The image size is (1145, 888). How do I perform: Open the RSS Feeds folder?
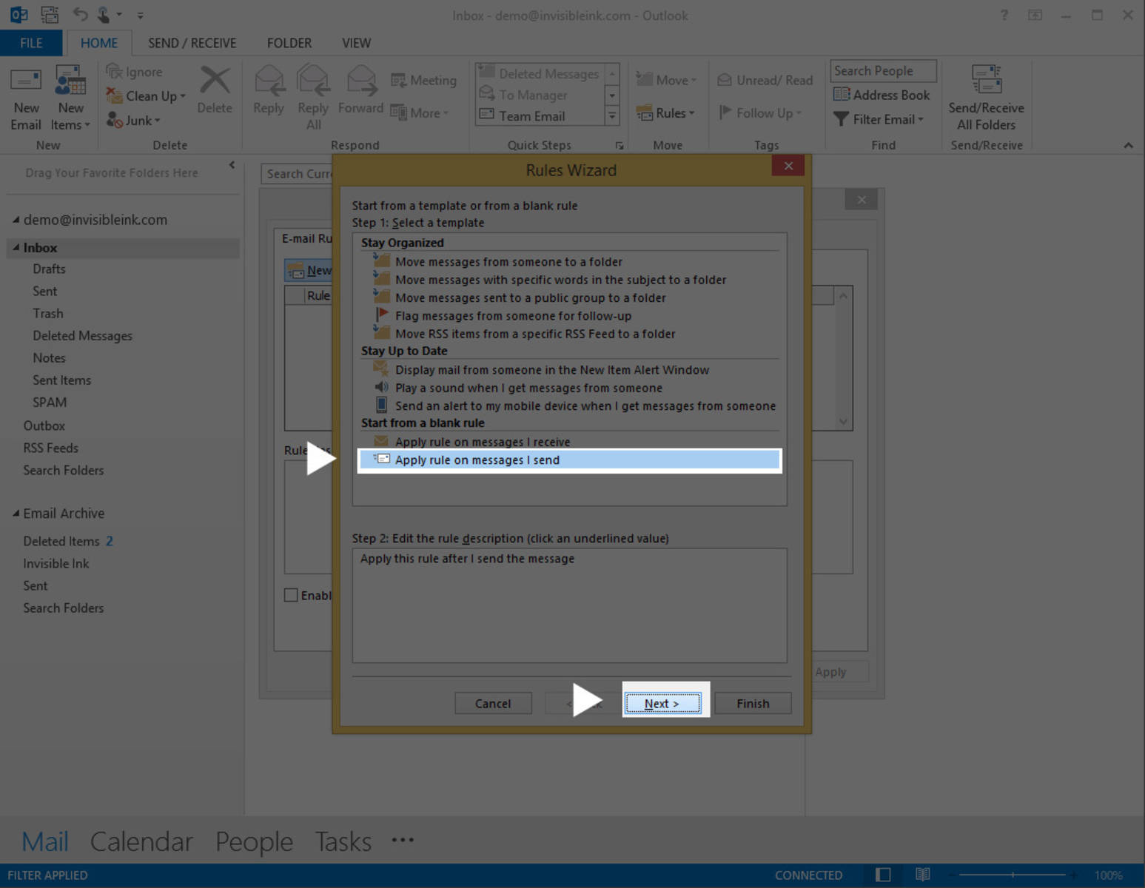tap(50, 448)
